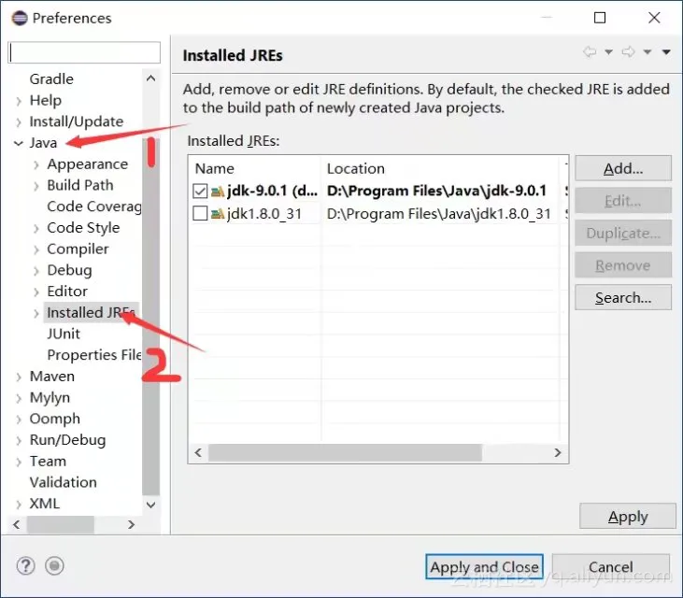The image size is (683, 598).
Task: Select Properties Files preference item
Action: click(94, 355)
